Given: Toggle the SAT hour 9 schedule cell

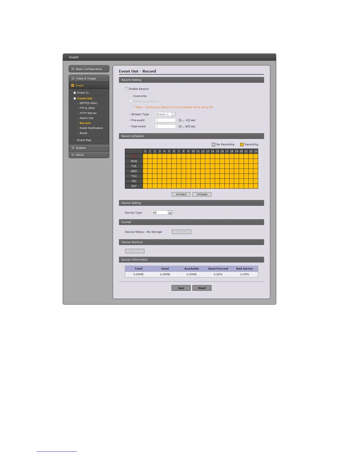Looking at the screenshot, I should (x=188, y=186).
